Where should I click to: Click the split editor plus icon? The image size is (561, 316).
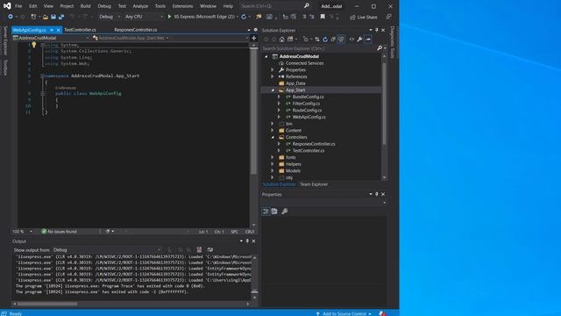point(253,38)
